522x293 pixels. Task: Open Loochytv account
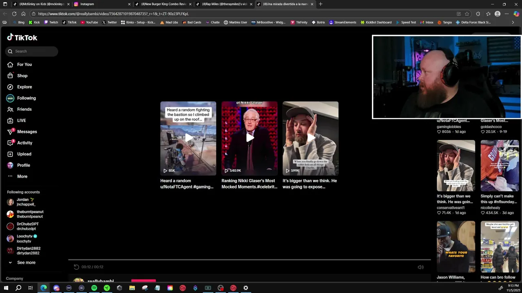[x=22, y=238]
